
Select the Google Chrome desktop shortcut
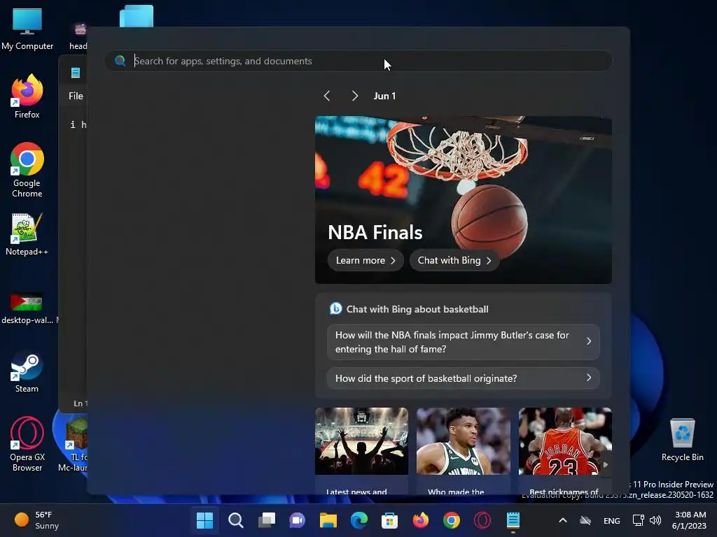(x=27, y=170)
